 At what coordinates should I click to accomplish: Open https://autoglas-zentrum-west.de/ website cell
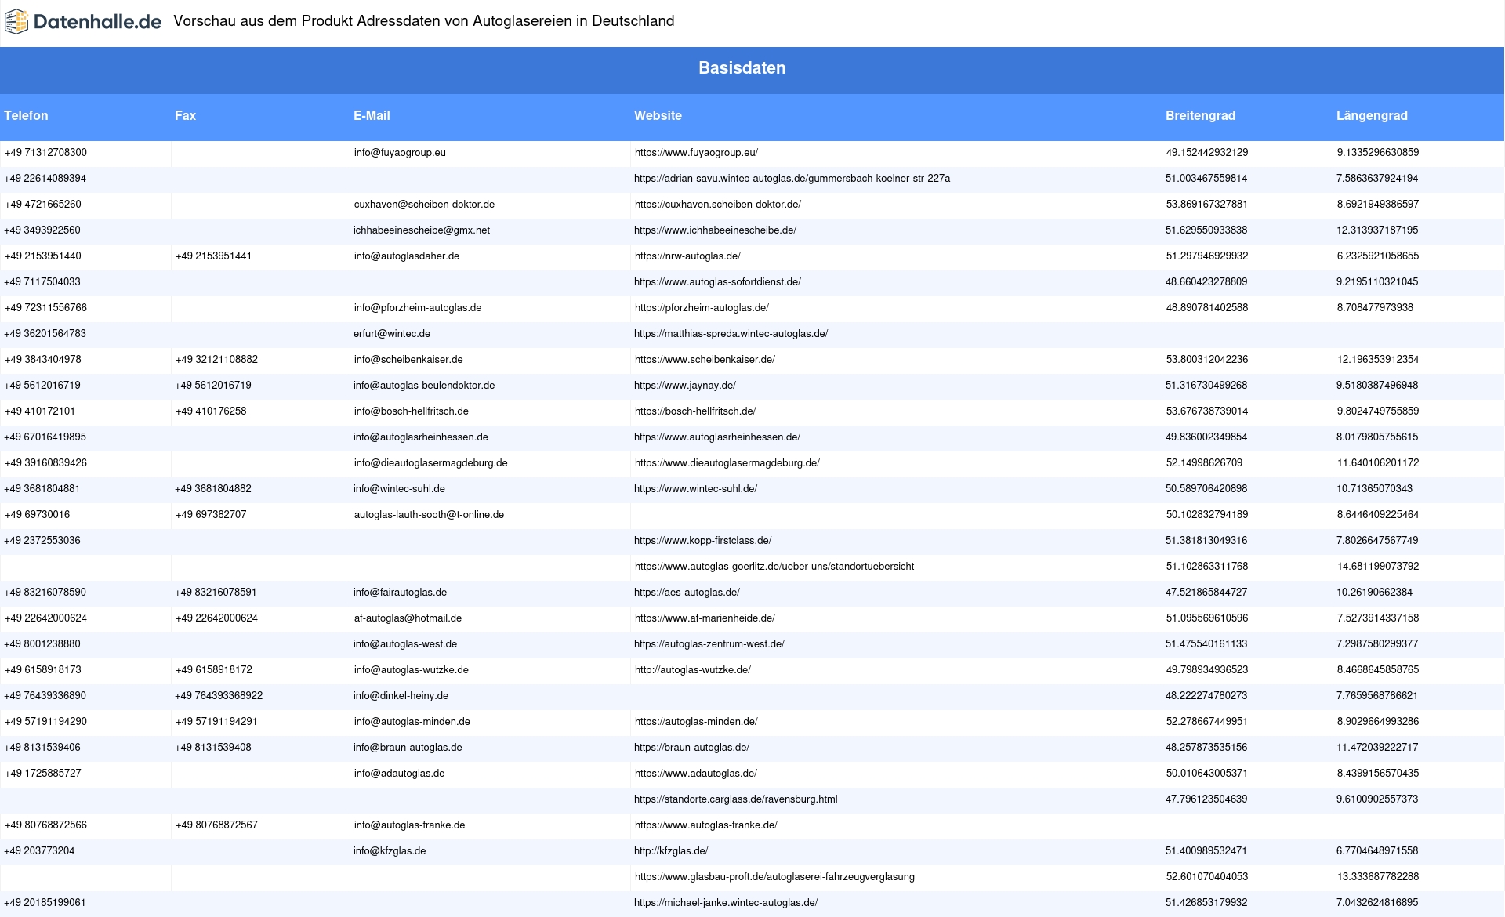709,644
